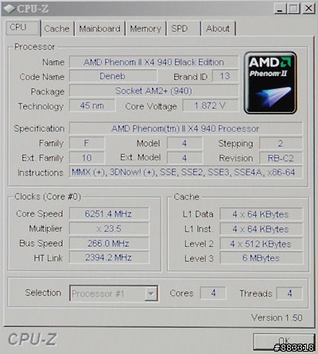Image resolution: width=318 pixels, height=354 pixels.
Task: Click the Specification field AMD Phenom(tm) II X4 940 Processor
Action: pyautogui.click(x=185, y=129)
